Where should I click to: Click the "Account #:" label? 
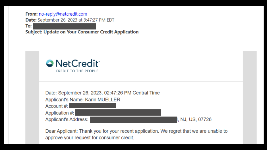click(x=57, y=106)
